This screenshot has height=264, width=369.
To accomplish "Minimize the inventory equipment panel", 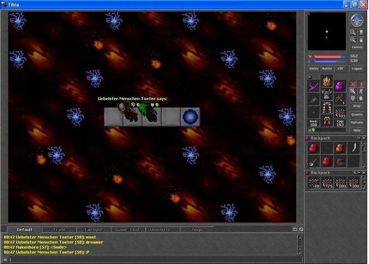I will point(309,77).
